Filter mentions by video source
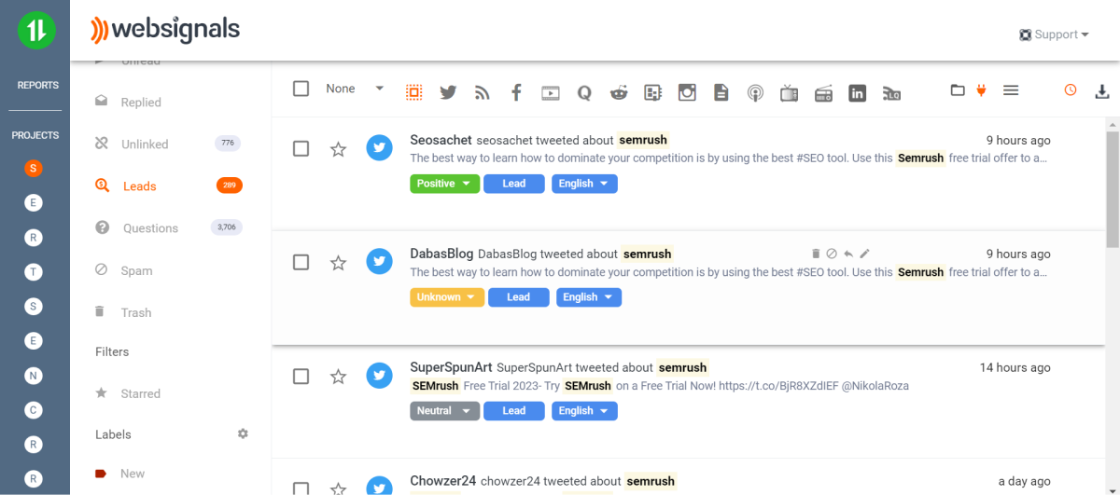Screen dimensions: 1120x495 click(x=551, y=92)
